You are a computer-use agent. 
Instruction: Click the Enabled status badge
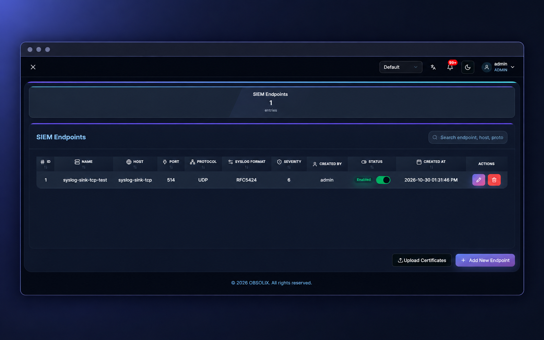pyautogui.click(x=364, y=180)
